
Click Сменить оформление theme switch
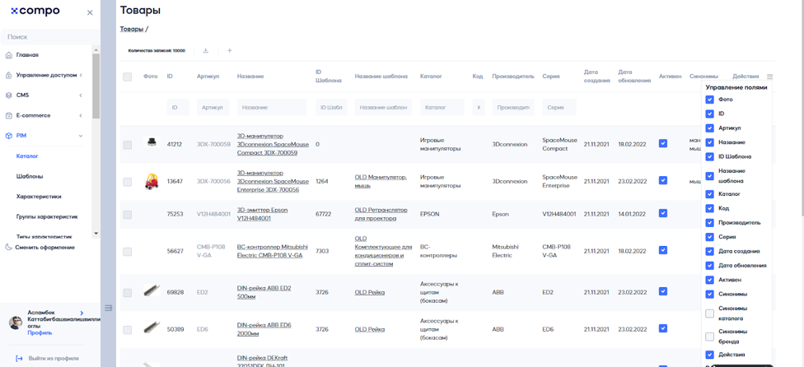click(x=44, y=247)
